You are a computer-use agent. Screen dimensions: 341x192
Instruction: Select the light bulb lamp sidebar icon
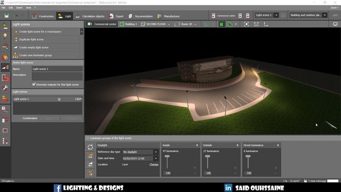[x=5, y=36]
